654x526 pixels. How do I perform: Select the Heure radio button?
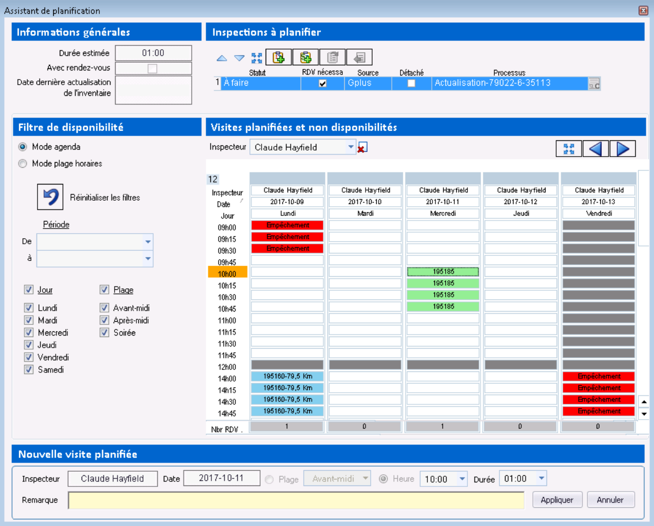click(384, 479)
